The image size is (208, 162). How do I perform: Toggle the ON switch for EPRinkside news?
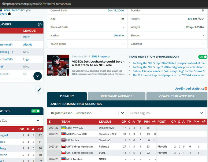(x=202, y=57)
